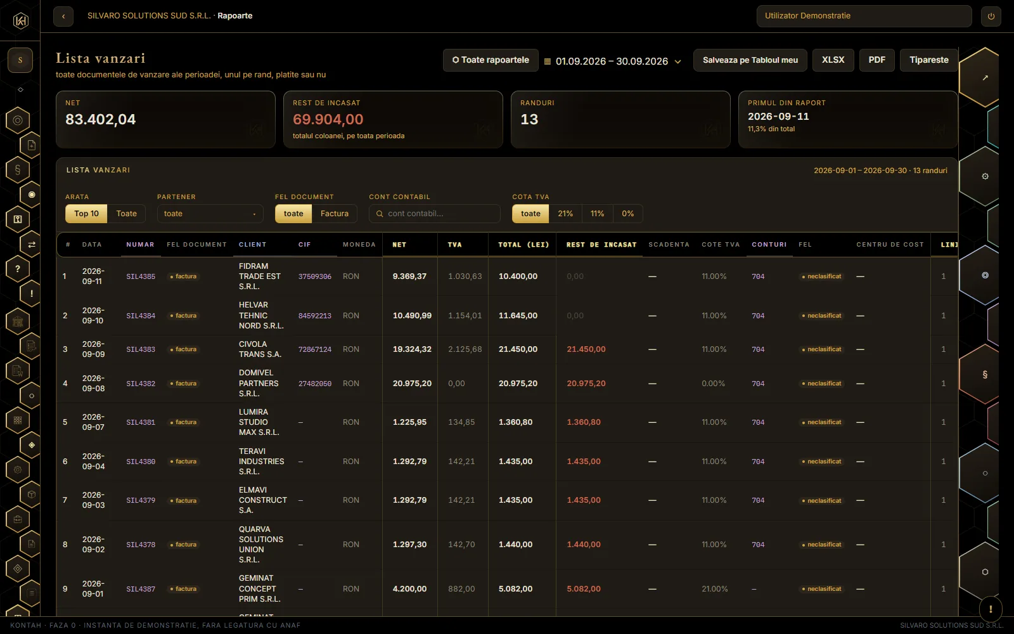Open the bank building hexagon in left sidebar
The height and width of the screenshot is (634, 1014).
coord(18,321)
